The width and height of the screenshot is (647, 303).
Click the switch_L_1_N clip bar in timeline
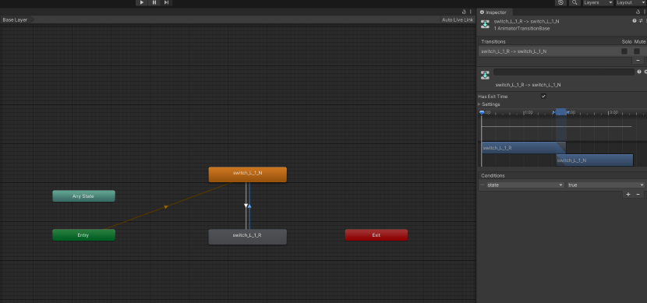click(595, 160)
